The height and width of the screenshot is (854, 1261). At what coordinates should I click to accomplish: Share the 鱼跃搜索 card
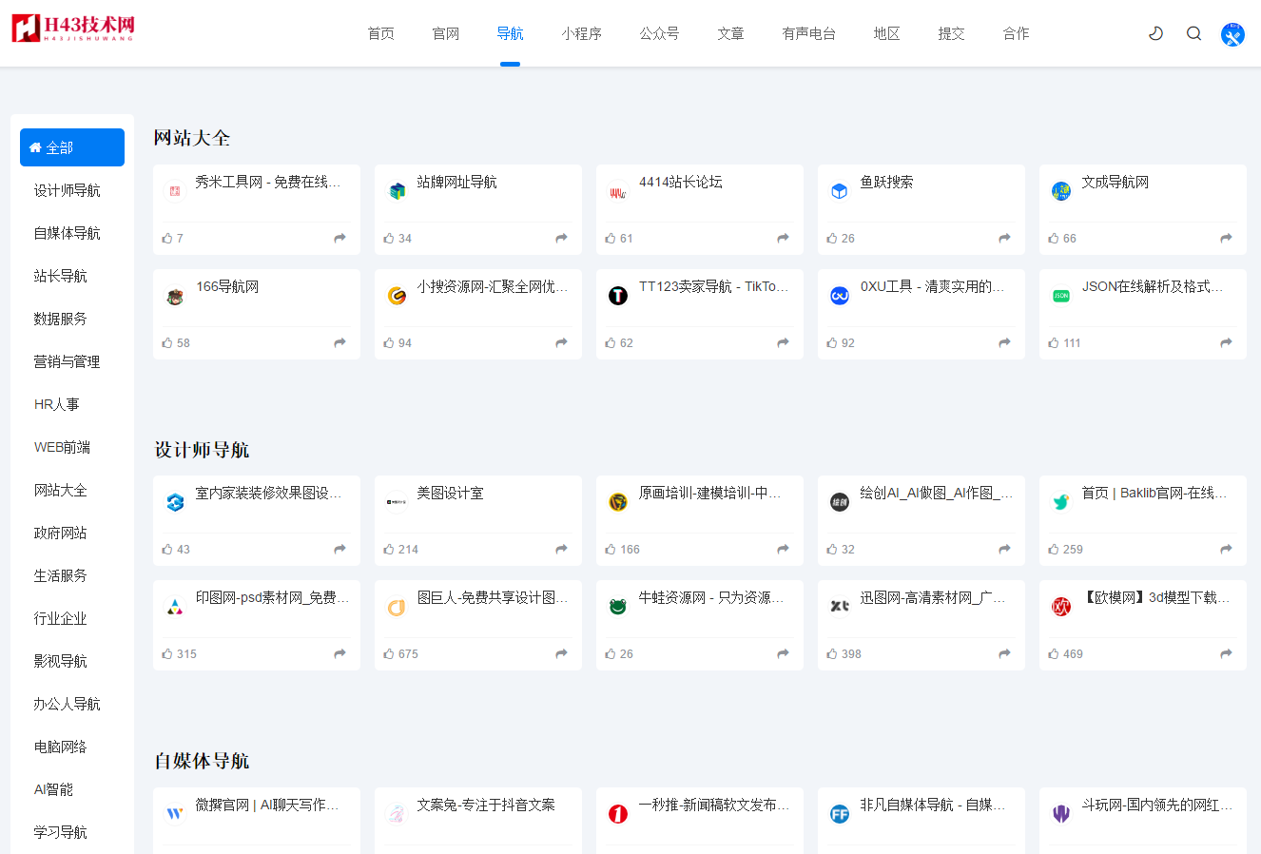[1004, 239]
